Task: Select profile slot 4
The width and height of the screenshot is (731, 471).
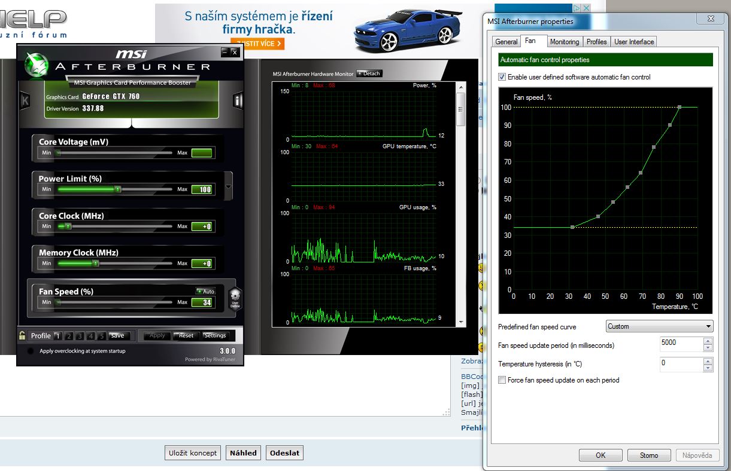Action: tap(91, 336)
